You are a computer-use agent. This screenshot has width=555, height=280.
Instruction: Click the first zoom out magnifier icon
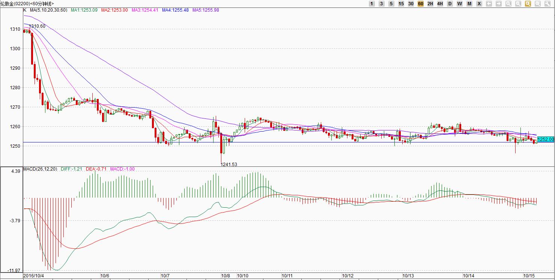518,3
